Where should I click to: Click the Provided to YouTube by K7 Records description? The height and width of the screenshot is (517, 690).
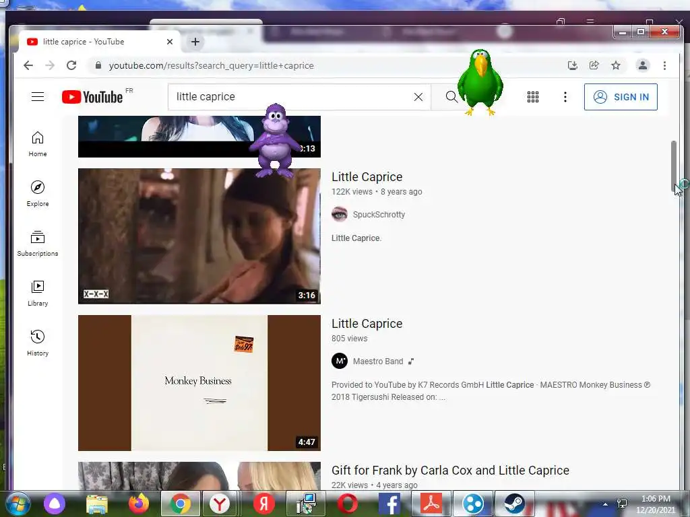click(491, 391)
